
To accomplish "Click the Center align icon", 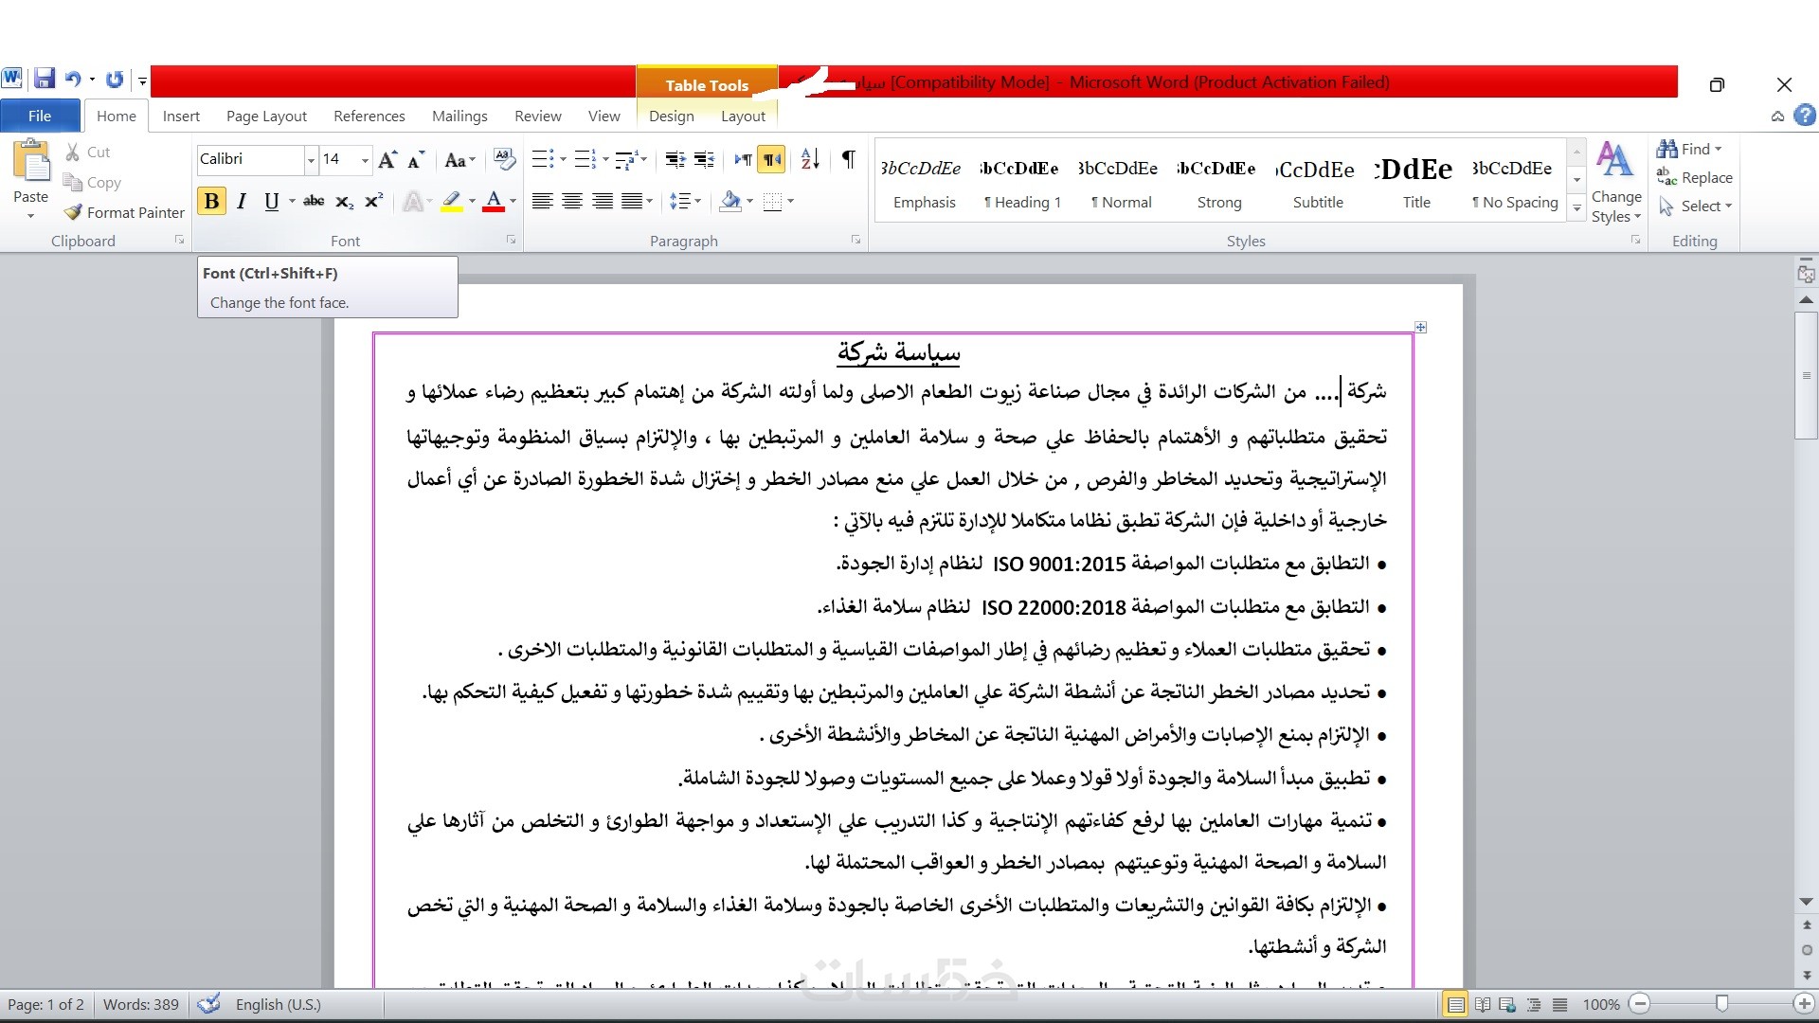I will click(x=572, y=201).
